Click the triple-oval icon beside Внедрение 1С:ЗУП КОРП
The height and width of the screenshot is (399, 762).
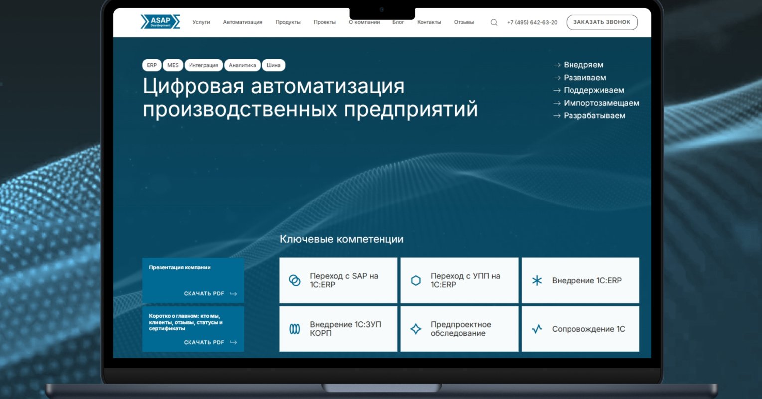pyautogui.click(x=295, y=329)
